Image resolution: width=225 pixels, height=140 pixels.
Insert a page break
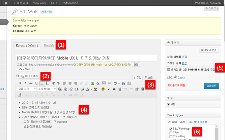pos(110,83)
